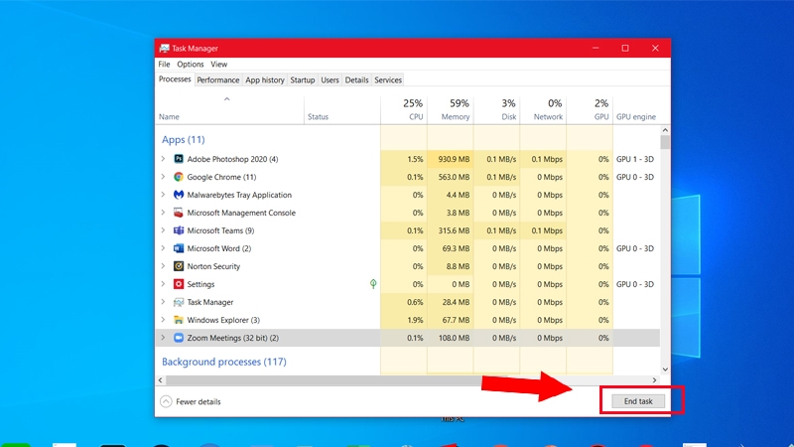The width and height of the screenshot is (794, 447).
Task: Click the vertical scrollbar down arrow
Action: pos(665,369)
